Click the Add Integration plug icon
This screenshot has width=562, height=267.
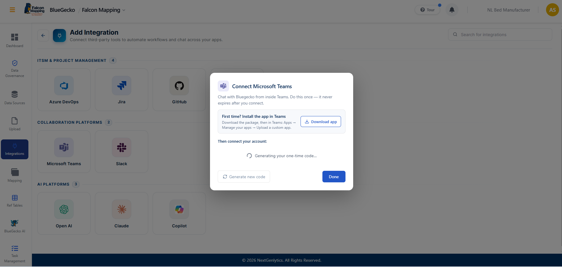coord(59,36)
